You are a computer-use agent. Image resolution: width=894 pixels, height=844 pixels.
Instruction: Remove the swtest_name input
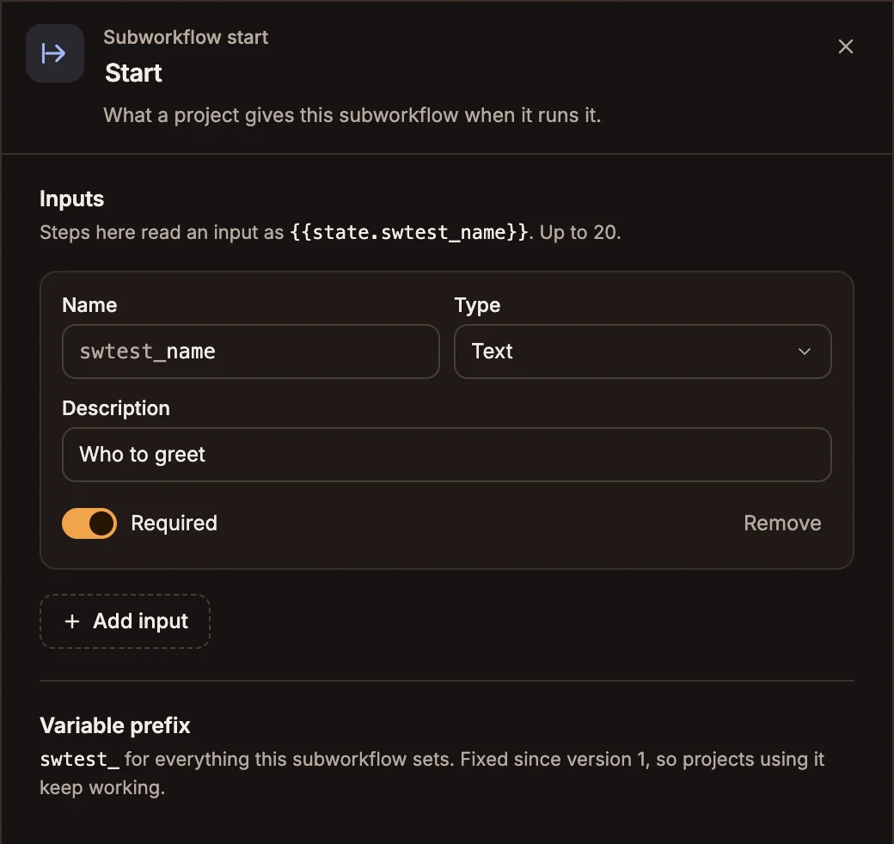(782, 523)
